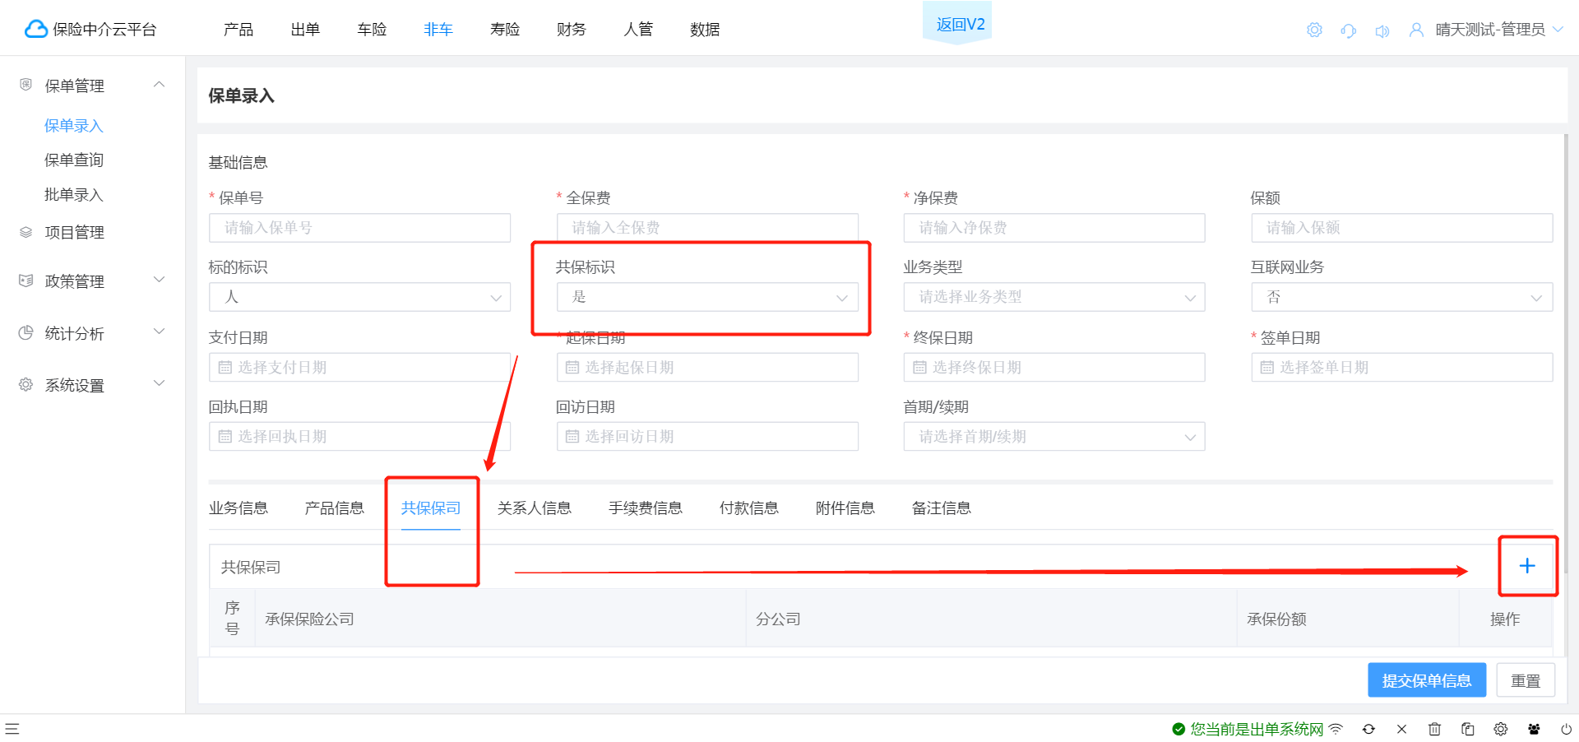This screenshot has height=742, width=1579.
Task: Open the 支付日期 date picker
Action: 359,368
